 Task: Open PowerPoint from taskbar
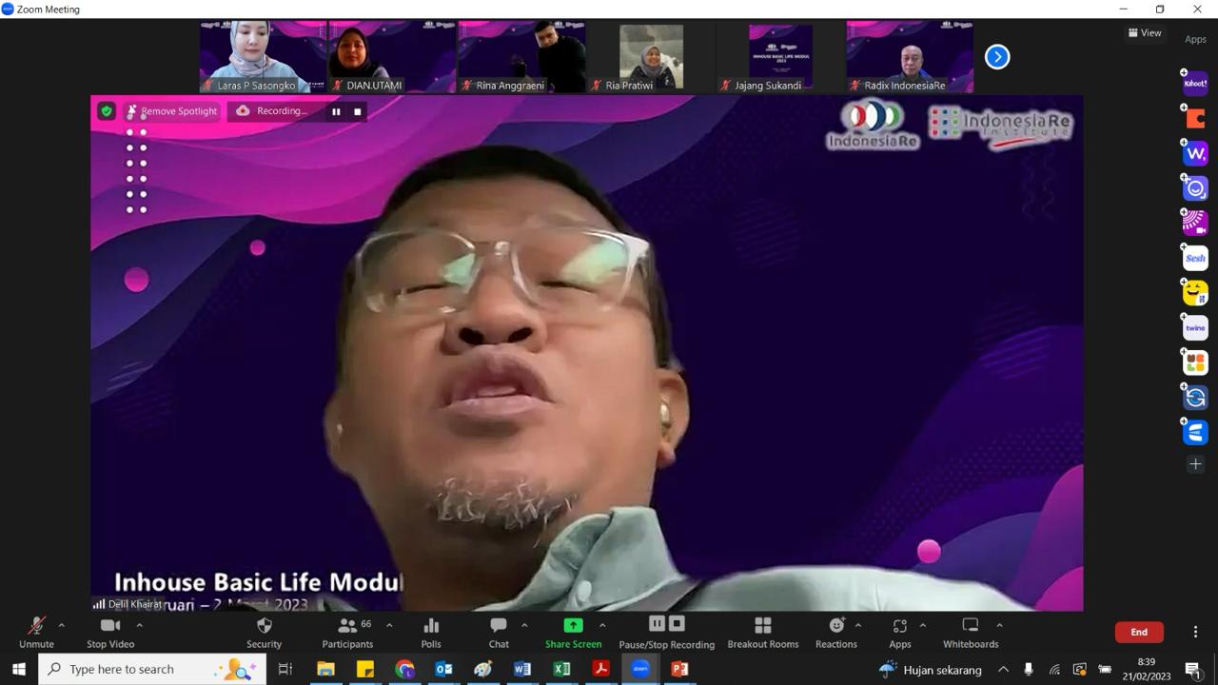pos(679,670)
